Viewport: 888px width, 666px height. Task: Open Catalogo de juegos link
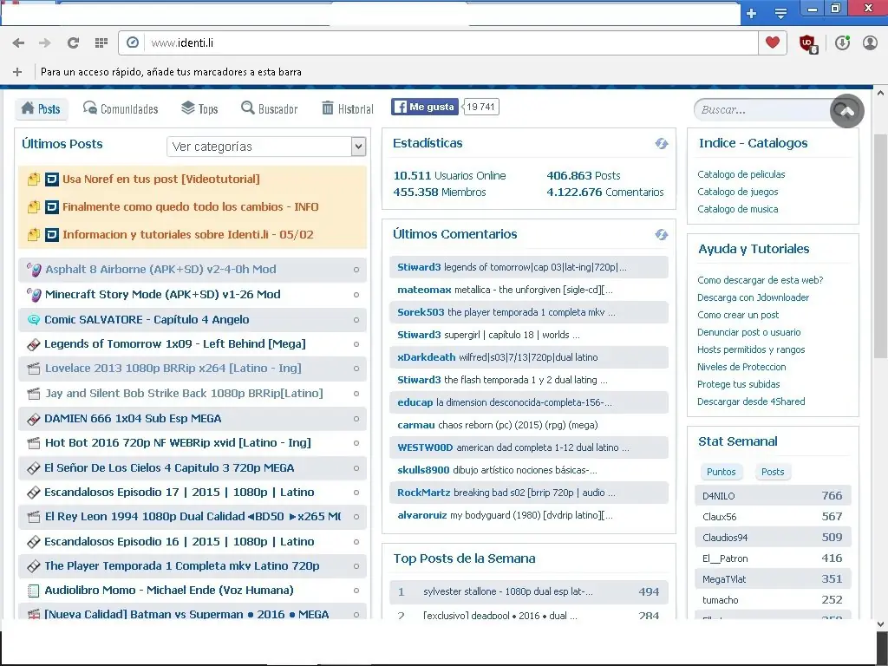pyautogui.click(x=737, y=192)
